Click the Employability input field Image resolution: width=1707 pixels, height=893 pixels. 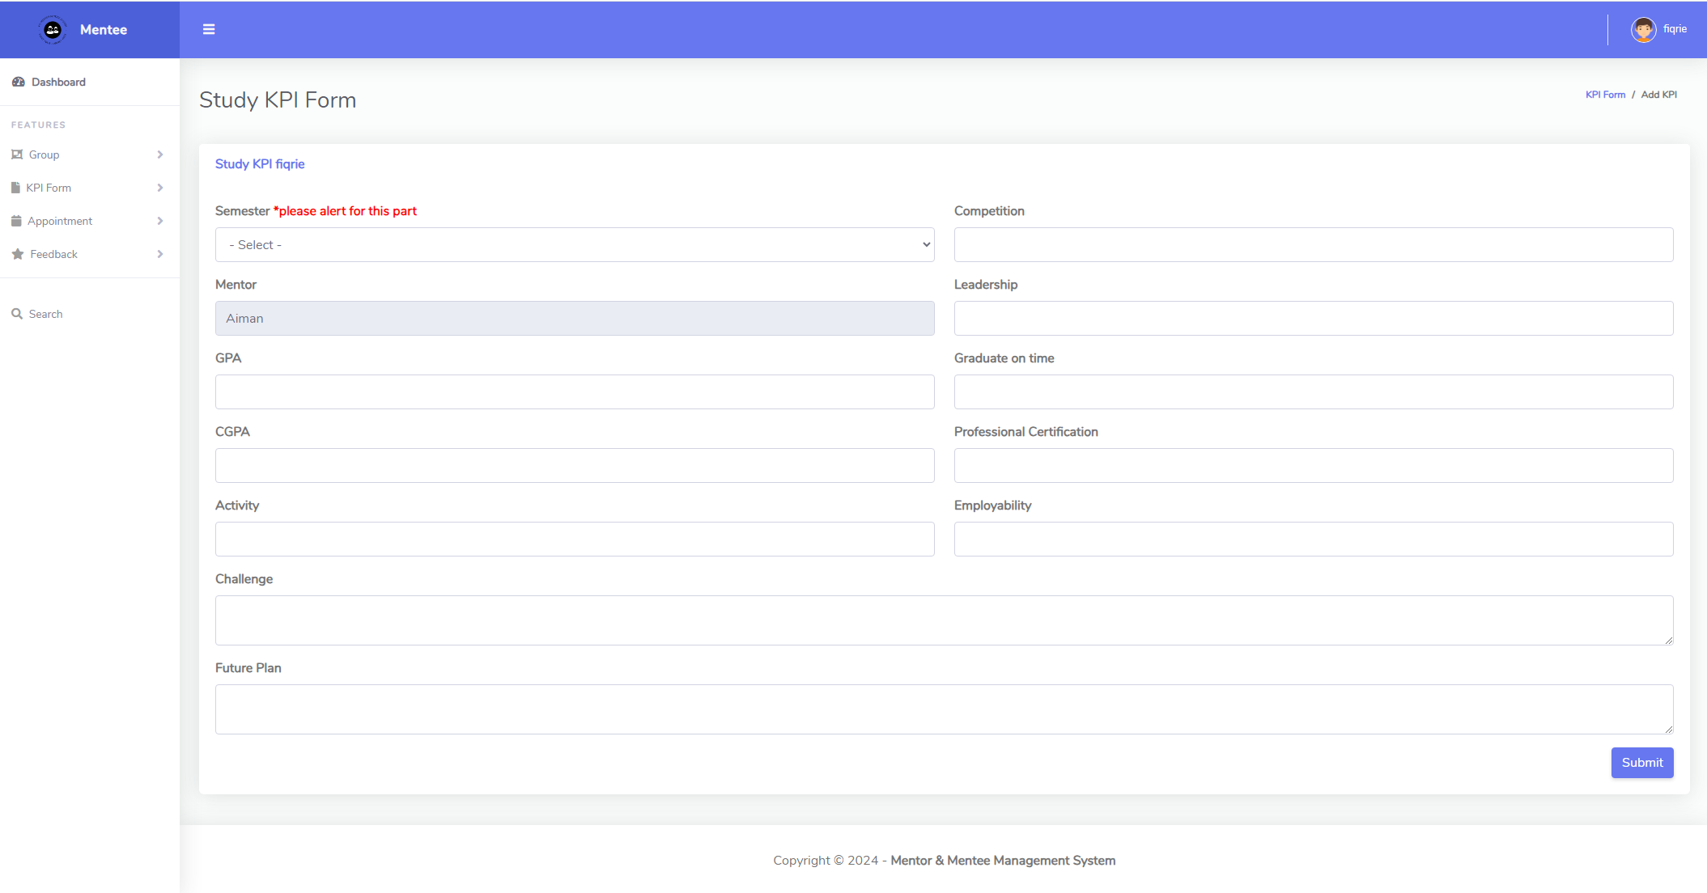[x=1313, y=539]
